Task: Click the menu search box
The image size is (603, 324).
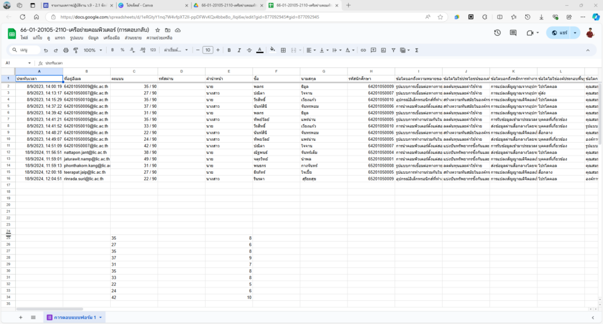Action: point(24,50)
